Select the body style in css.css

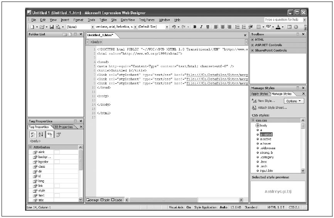[263, 125]
